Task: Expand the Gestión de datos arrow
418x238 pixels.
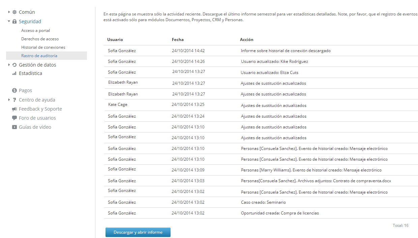Action: click(x=9, y=65)
